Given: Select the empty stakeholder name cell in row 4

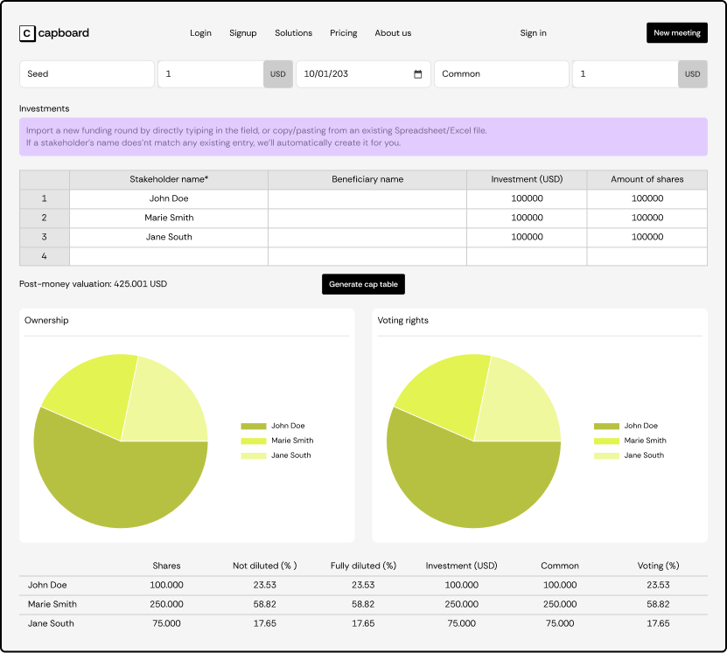Looking at the screenshot, I should click(x=169, y=256).
